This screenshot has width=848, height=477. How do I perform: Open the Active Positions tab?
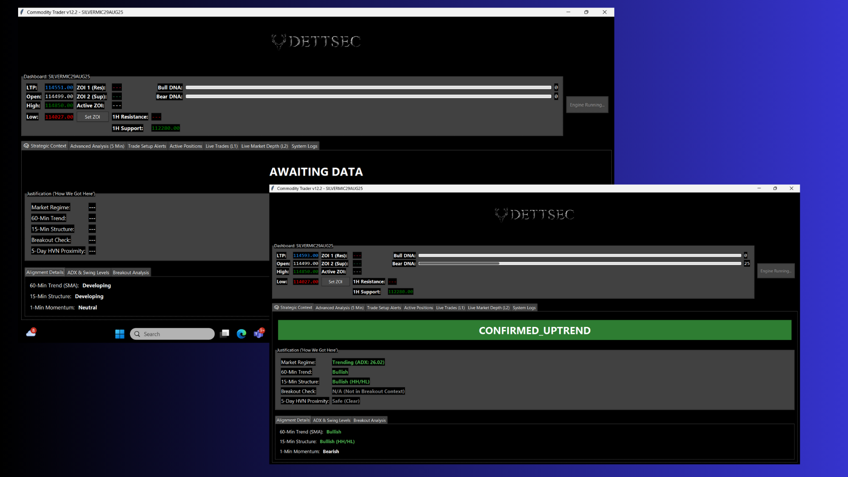click(x=418, y=307)
